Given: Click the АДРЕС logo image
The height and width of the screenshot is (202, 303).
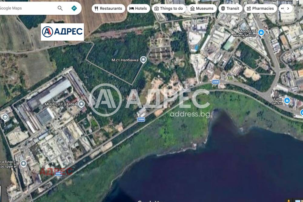Looking at the screenshot, I should point(63,32).
